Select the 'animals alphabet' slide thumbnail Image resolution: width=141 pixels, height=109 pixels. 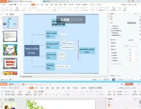coord(10,63)
